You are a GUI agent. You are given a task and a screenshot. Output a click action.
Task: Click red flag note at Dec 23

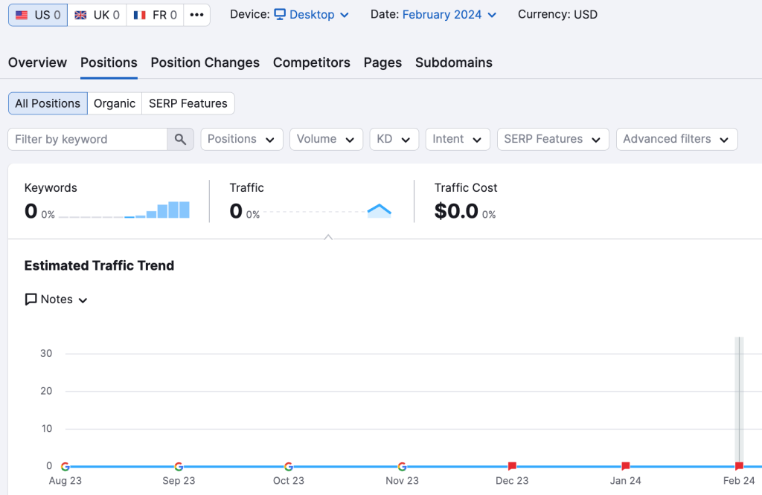tap(512, 466)
